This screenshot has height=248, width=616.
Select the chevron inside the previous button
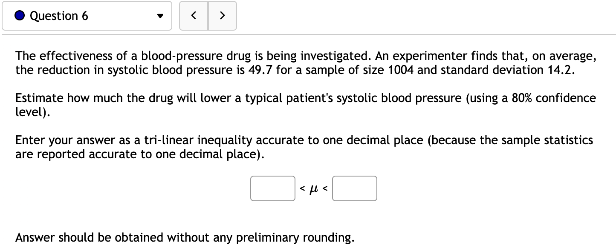tap(194, 16)
